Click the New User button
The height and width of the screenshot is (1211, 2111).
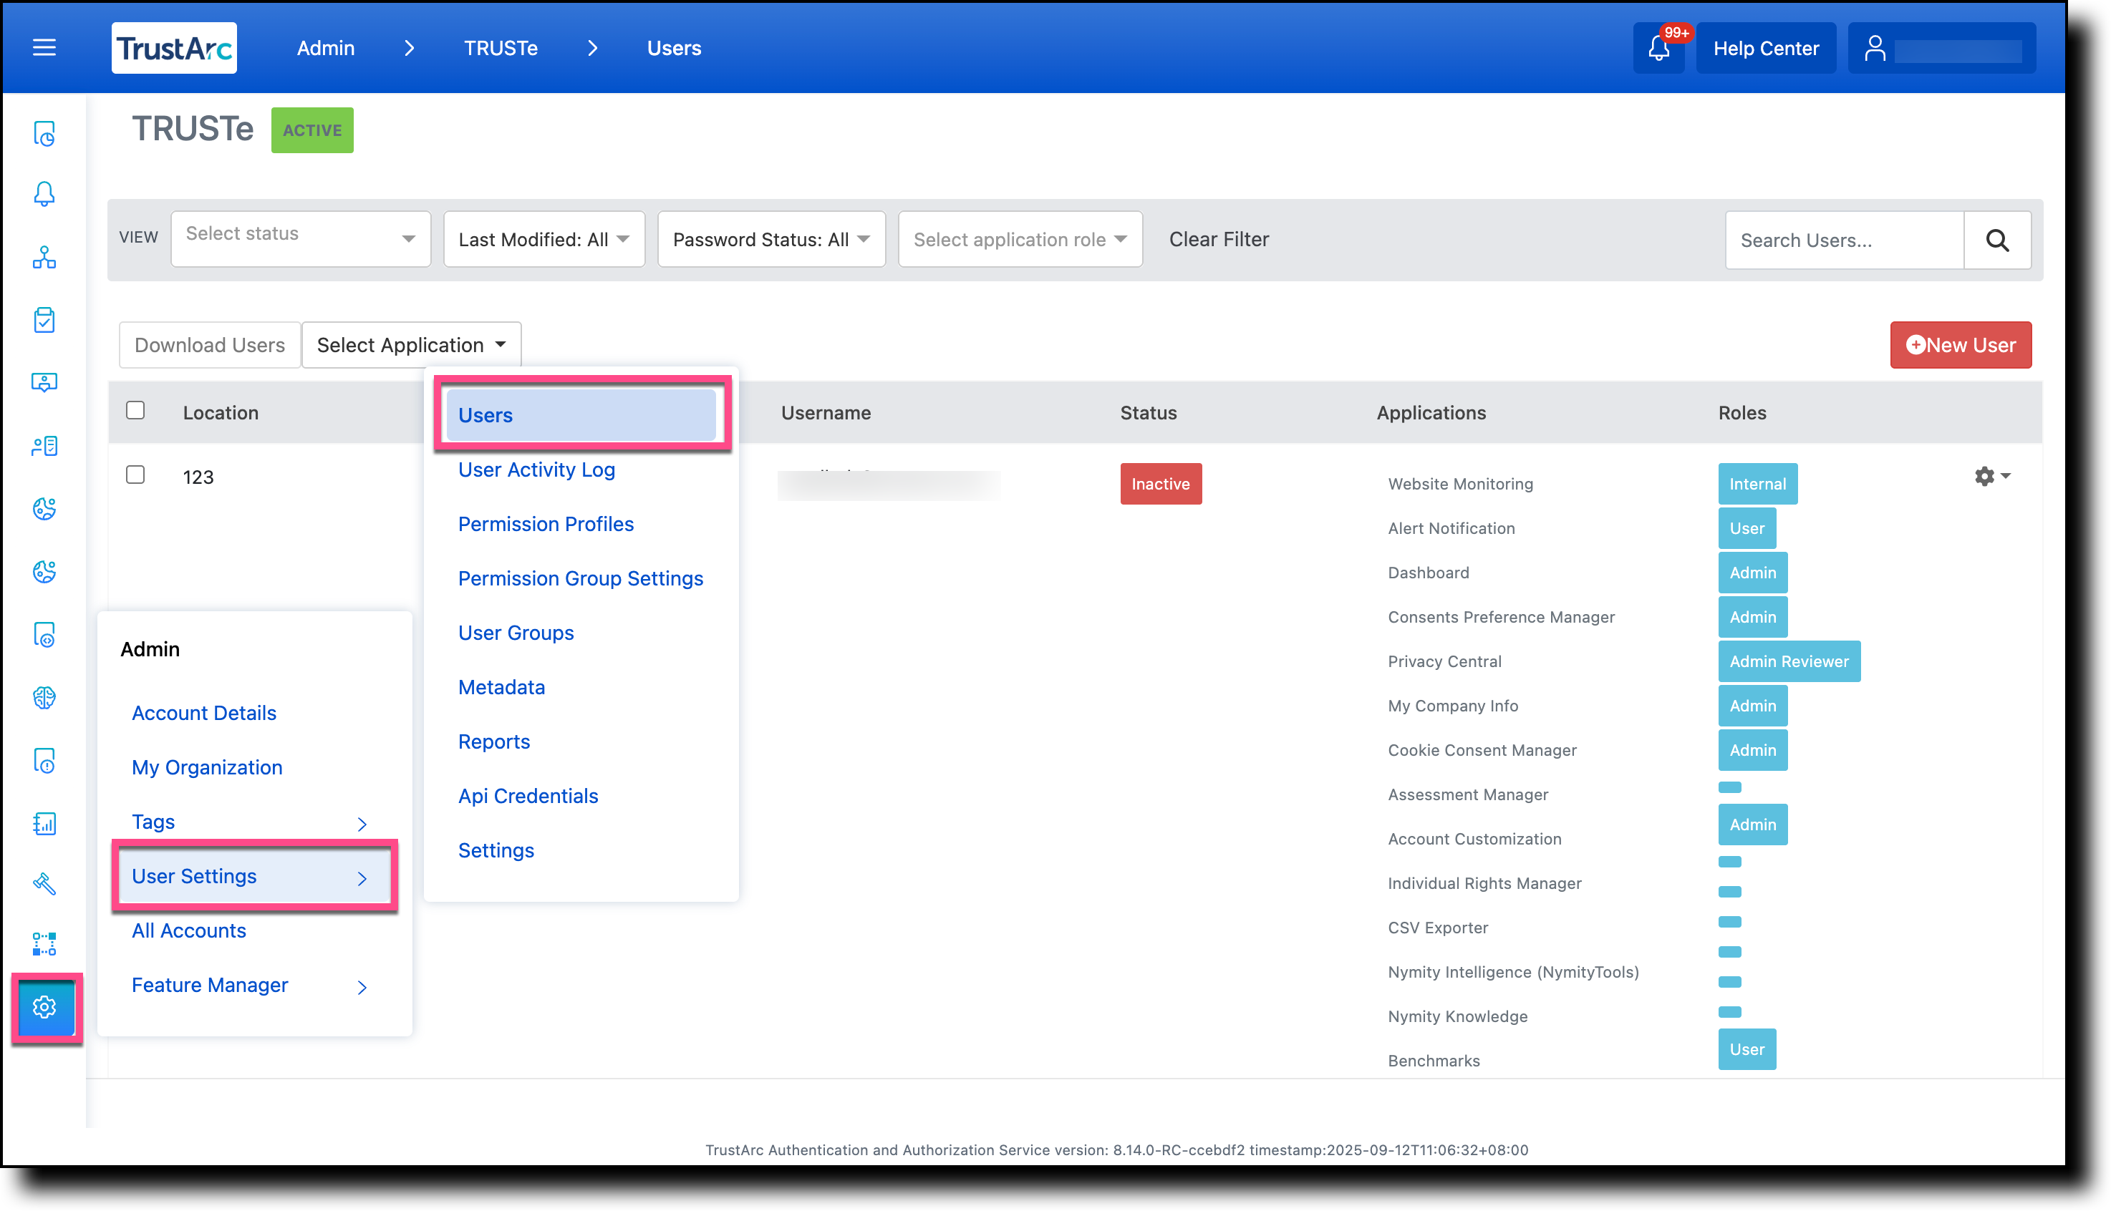[1961, 344]
